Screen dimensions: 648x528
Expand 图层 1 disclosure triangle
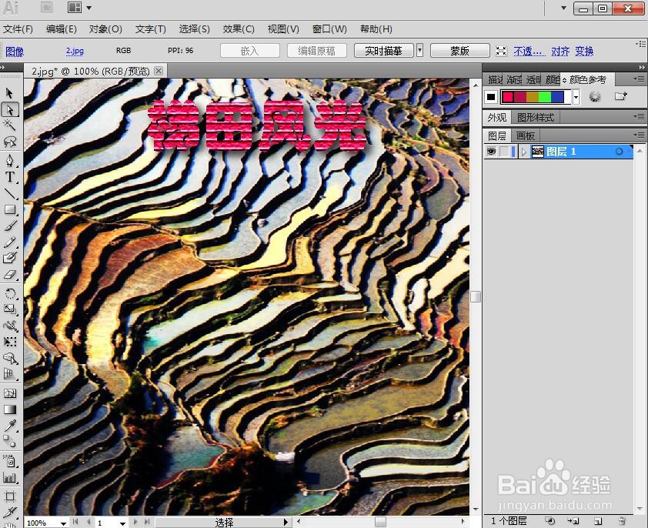524,152
